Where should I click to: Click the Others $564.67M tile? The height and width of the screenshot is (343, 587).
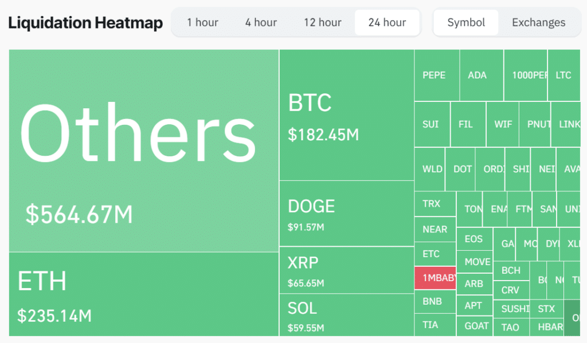tap(143, 150)
